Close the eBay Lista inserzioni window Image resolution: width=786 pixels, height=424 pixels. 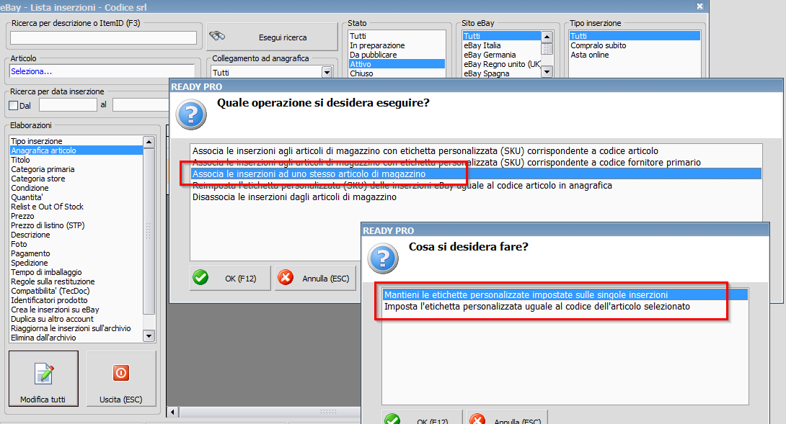pos(699,6)
